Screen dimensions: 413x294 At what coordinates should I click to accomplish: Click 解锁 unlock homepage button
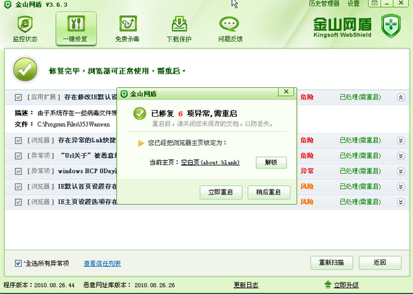[x=271, y=162]
